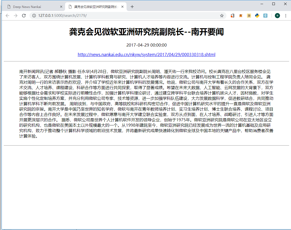Open the MetaMask fox extension
291x230 pixels.
point(241,16)
